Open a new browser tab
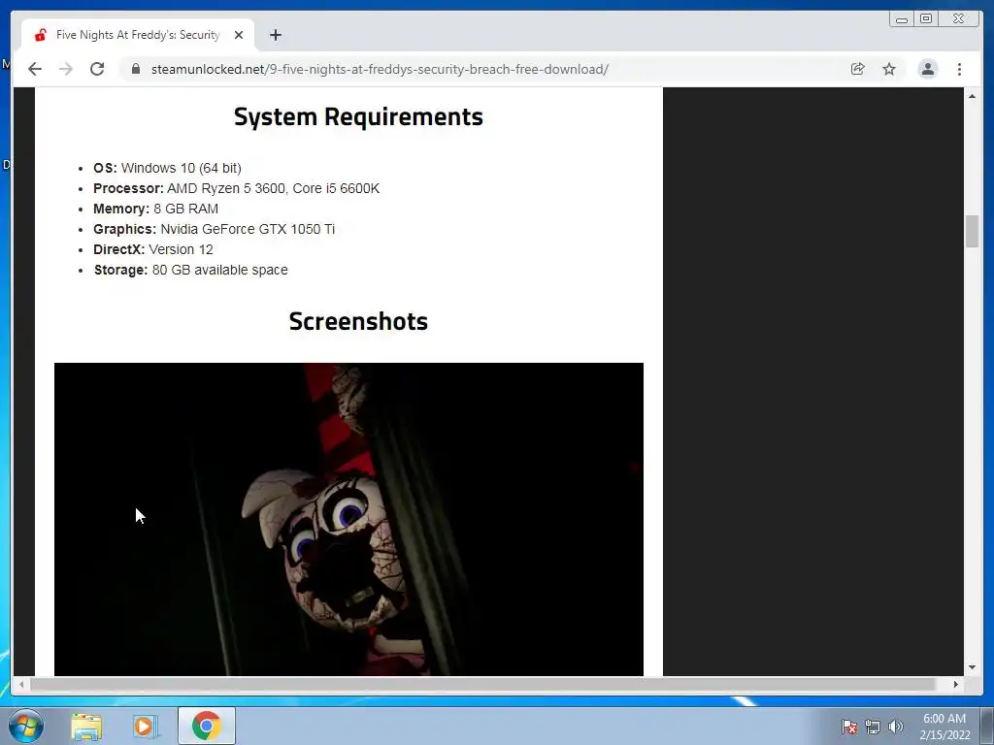The width and height of the screenshot is (994, 745). [x=275, y=35]
